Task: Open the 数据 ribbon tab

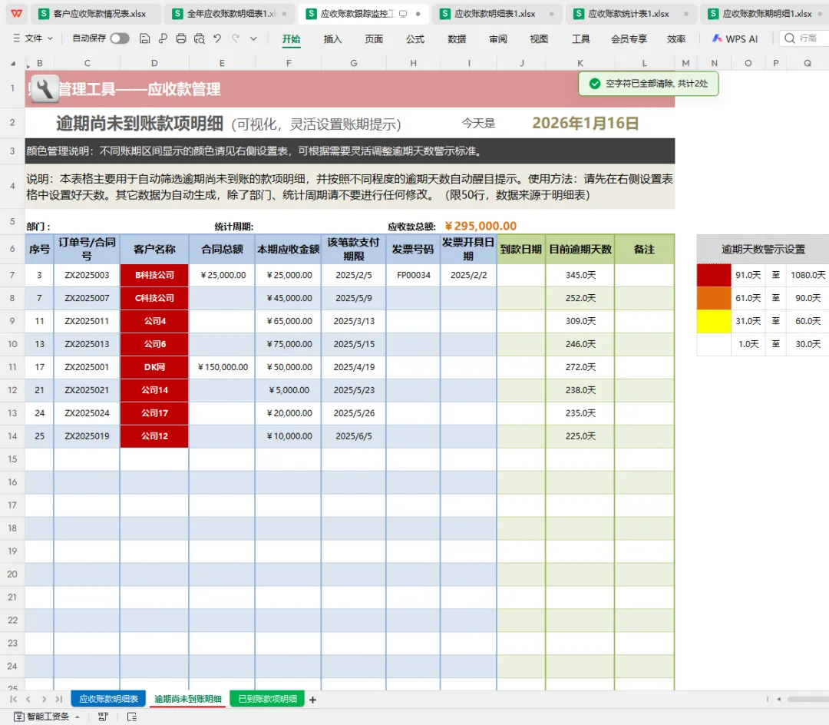Action: [x=457, y=38]
